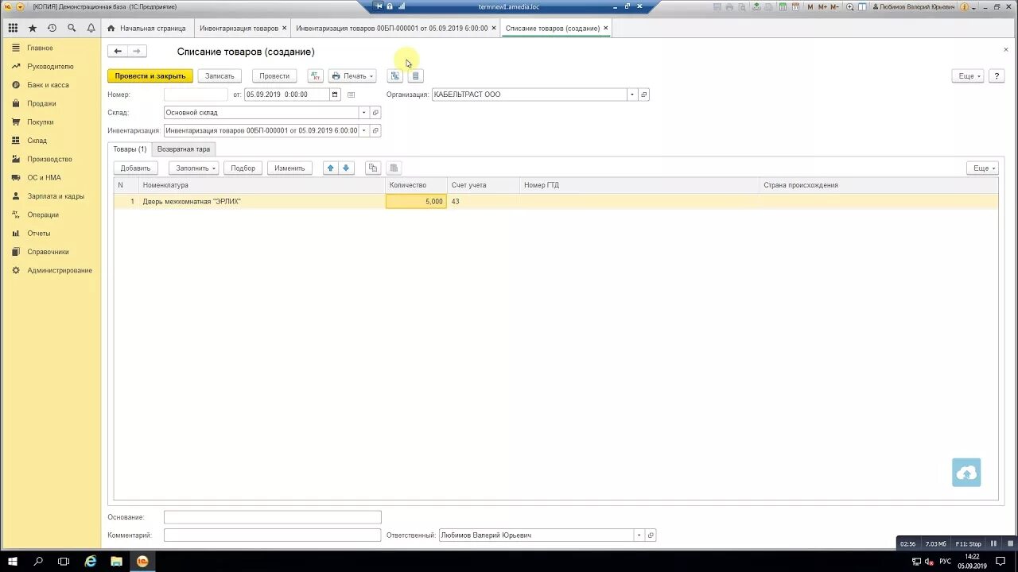
Task: Open the Инвентаризация товаров tab
Action: click(x=239, y=28)
